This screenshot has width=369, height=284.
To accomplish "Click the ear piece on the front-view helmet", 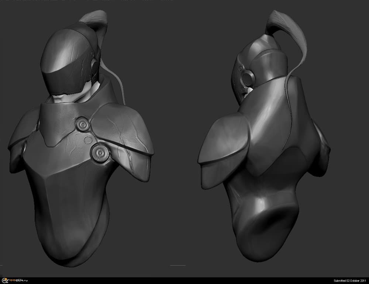I will (95, 66).
